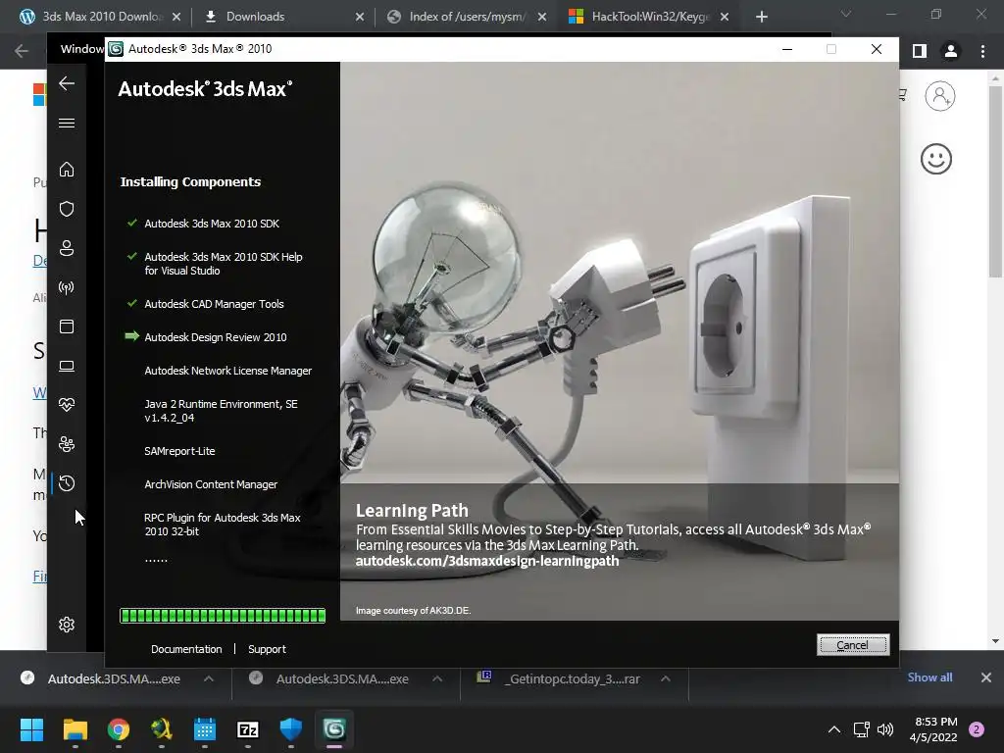The height and width of the screenshot is (753, 1004).
Task: Open the Chrome profile icon
Action: point(951,51)
